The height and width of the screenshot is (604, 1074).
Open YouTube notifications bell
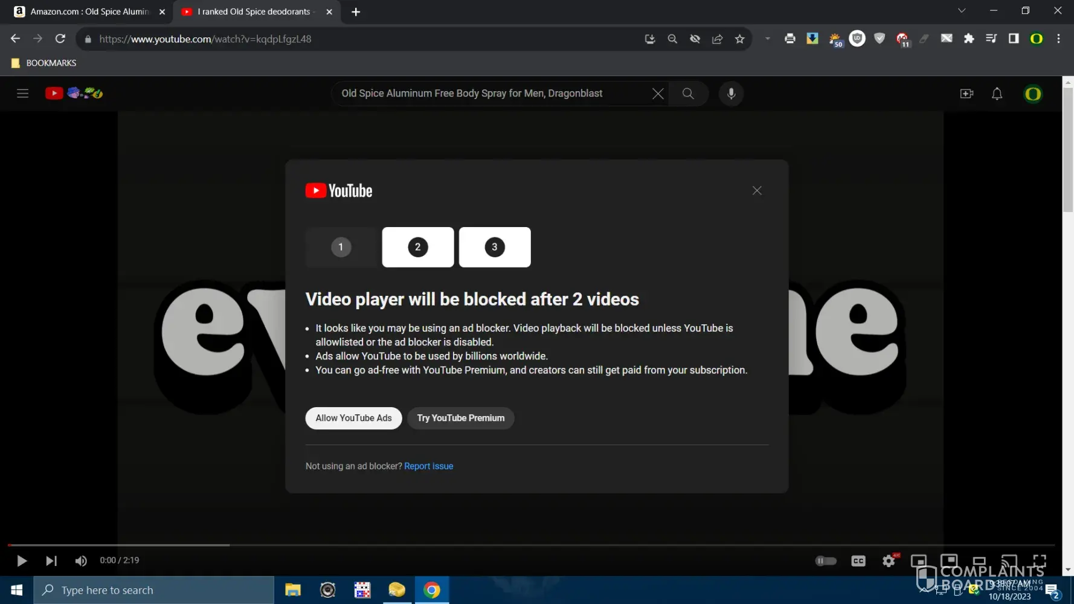tap(997, 94)
